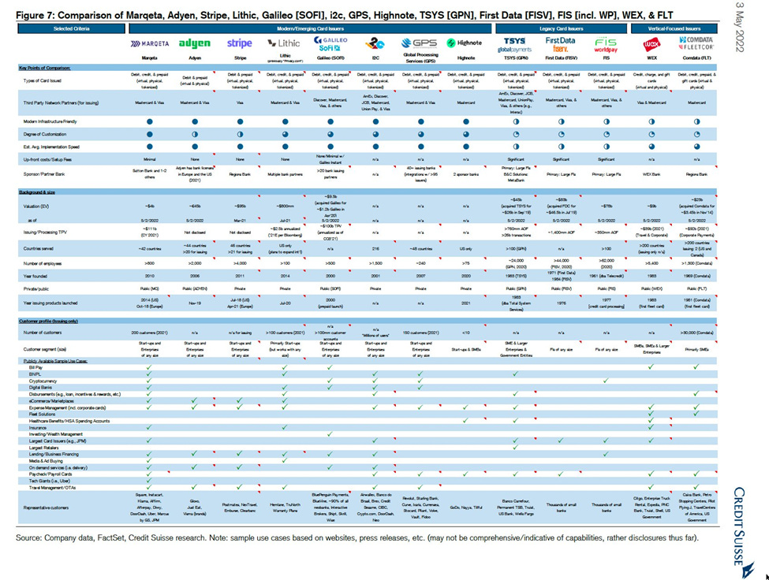This screenshot has width=769, height=580.
Task: Select the Cryptocurrency checkmark under Lithic
Action: coord(284,379)
